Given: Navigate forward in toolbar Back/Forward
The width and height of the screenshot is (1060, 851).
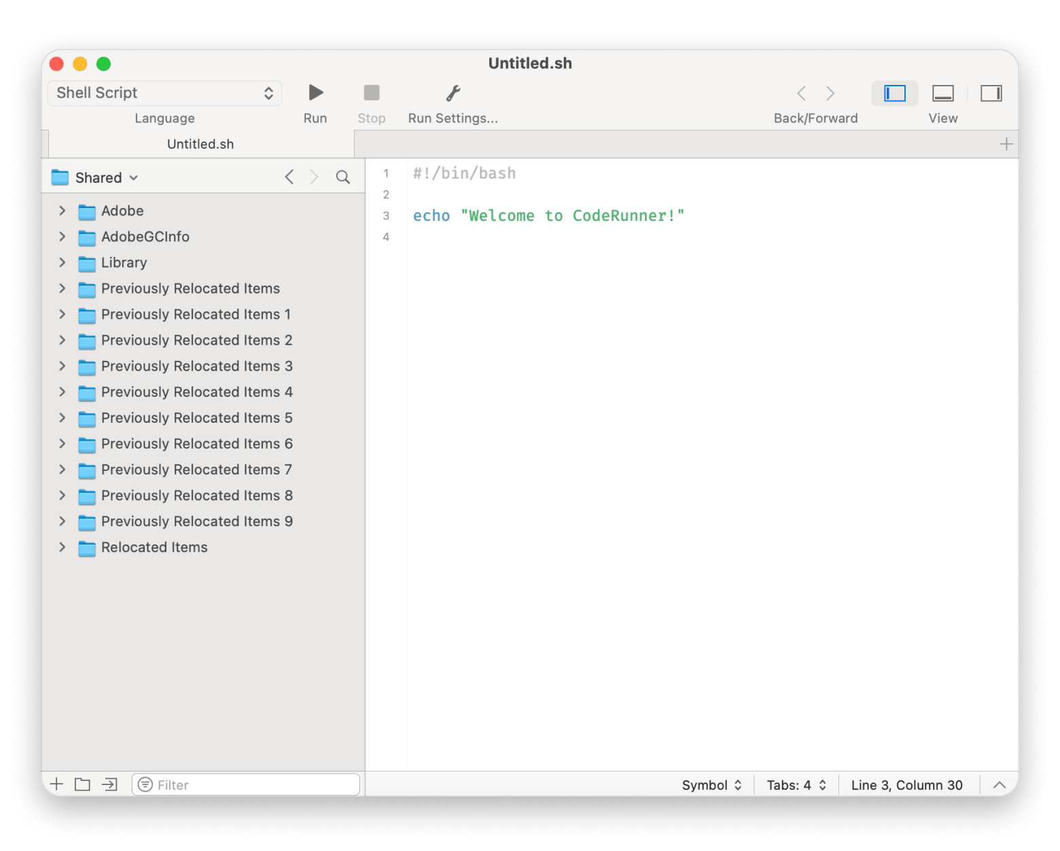Looking at the screenshot, I should tap(830, 93).
